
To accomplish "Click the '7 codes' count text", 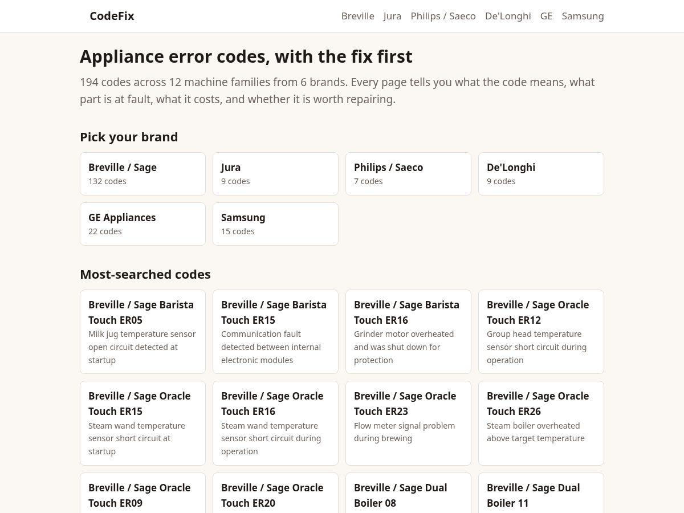I will [368, 181].
